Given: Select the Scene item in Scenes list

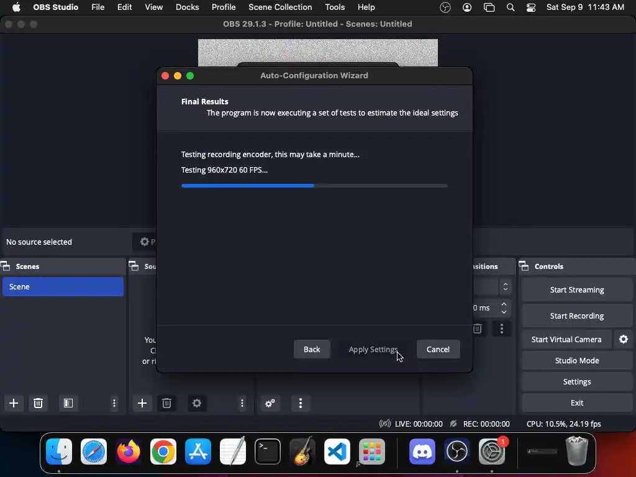Looking at the screenshot, I should tap(63, 286).
